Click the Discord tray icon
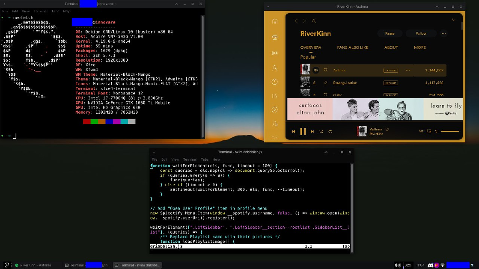Image resolution: width=479 pixels, height=269 pixels. coord(430,265)
